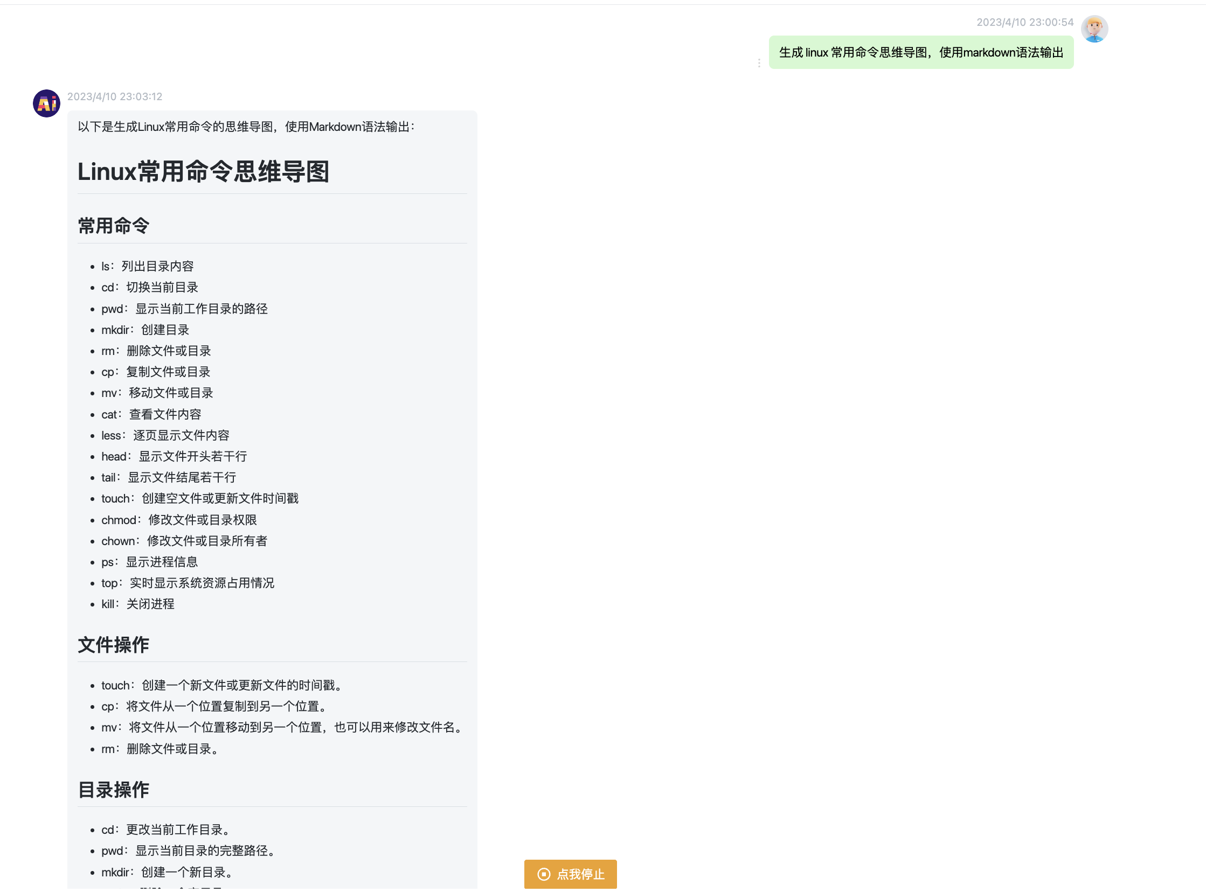Click the list item ps：显示进程信息
The image size is (1206, 892).
click(x=150, y=562)
